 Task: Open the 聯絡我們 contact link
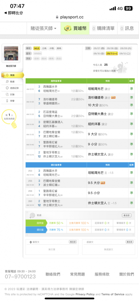[53, 274]
